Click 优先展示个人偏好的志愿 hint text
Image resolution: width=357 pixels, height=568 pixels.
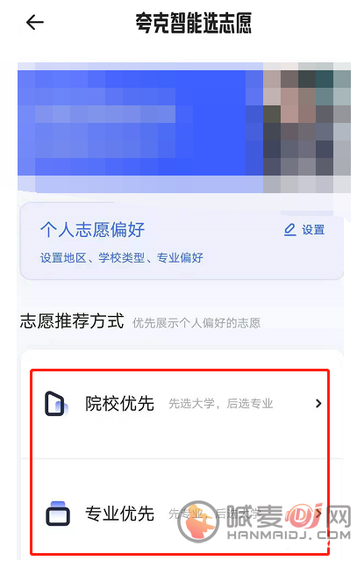196,323
